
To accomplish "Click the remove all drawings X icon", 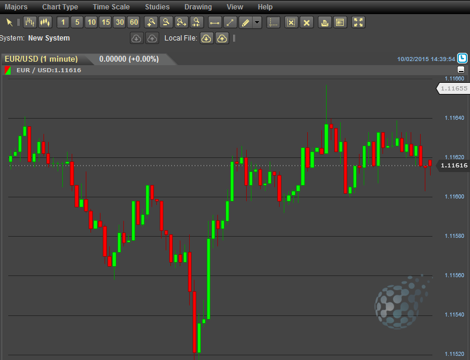I will (307, 22).
